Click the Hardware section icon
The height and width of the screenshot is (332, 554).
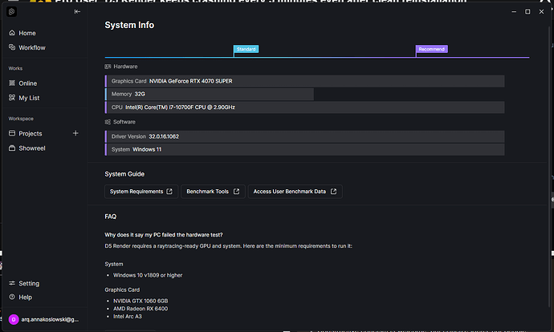click(x=108, y=67)
